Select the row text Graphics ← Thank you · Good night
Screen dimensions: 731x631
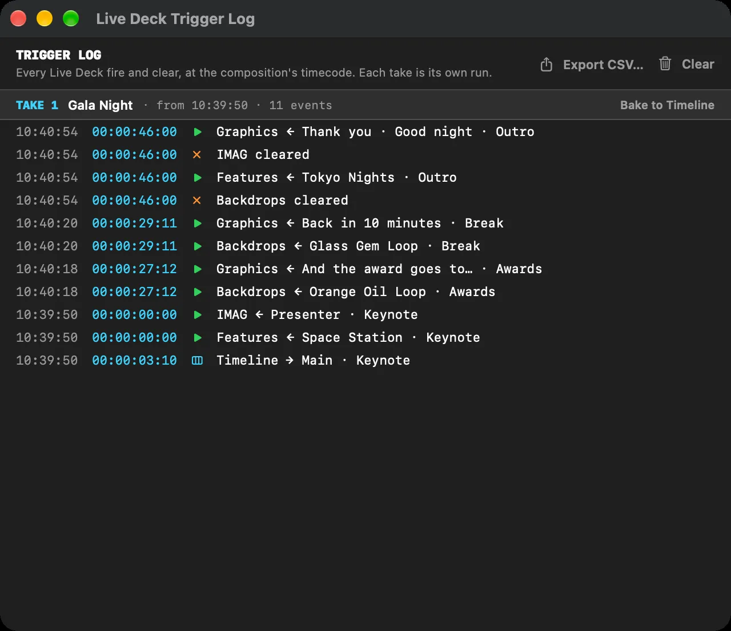[x=344, y=132]
